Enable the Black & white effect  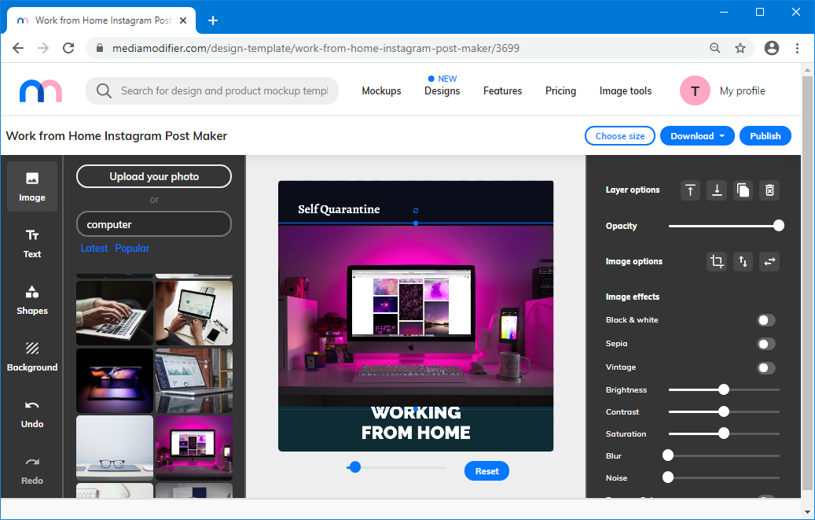click(x=765, y=320)
